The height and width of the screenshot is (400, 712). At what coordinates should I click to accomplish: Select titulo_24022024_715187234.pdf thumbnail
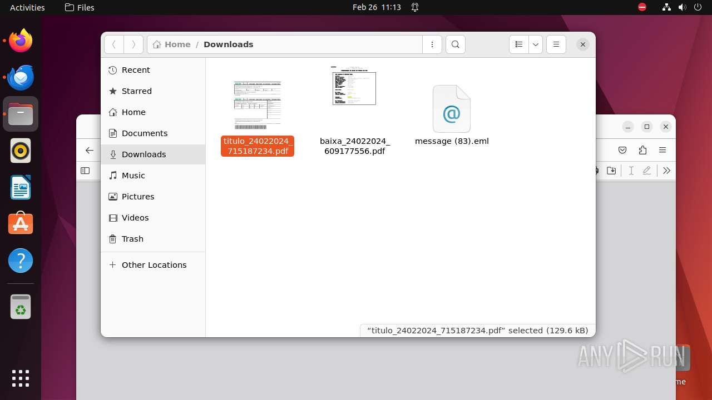[x=258, y=105]
